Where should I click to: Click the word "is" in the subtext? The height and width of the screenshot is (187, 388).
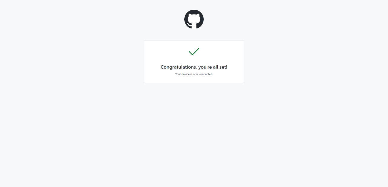(x=191, y=74)
